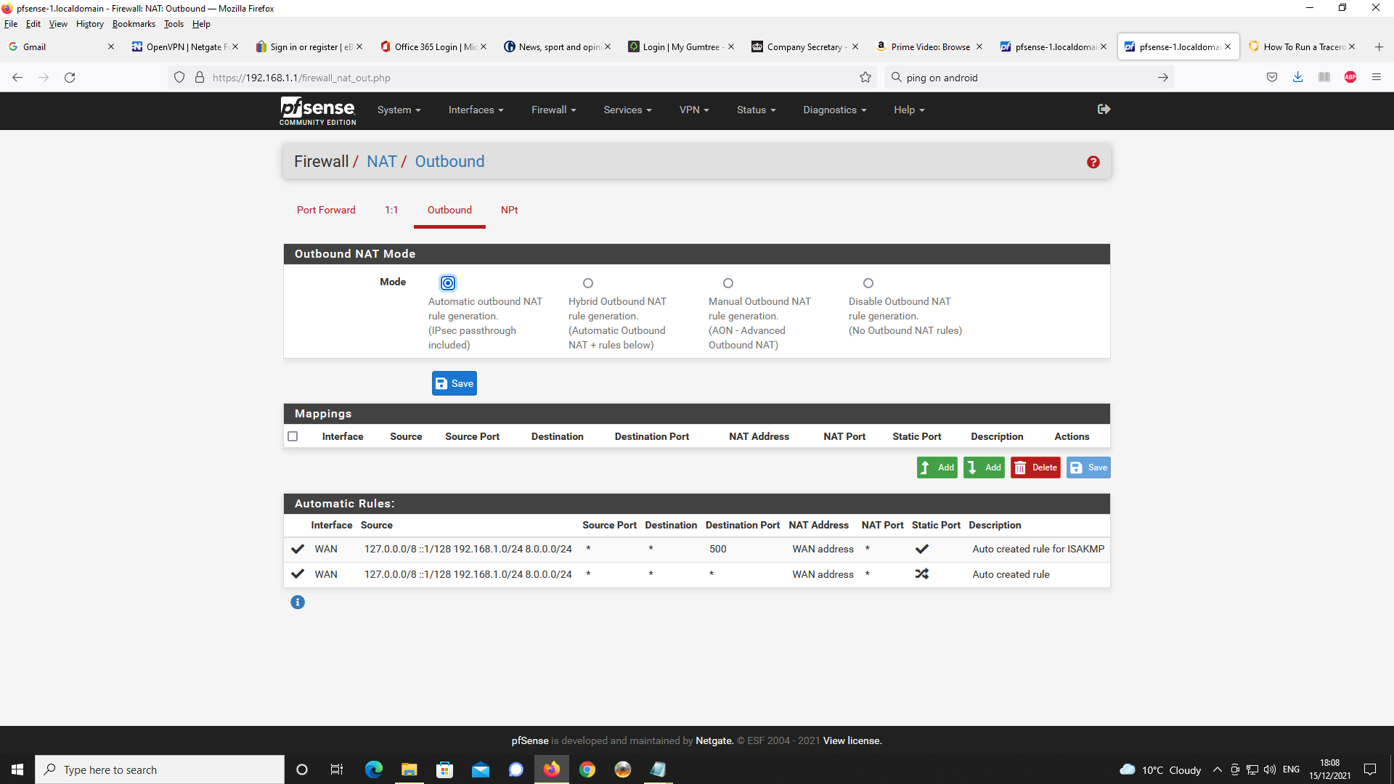Open the weather widget on taskbar
This screenshot has height=784, width=1394.
tap(1160, 769)
